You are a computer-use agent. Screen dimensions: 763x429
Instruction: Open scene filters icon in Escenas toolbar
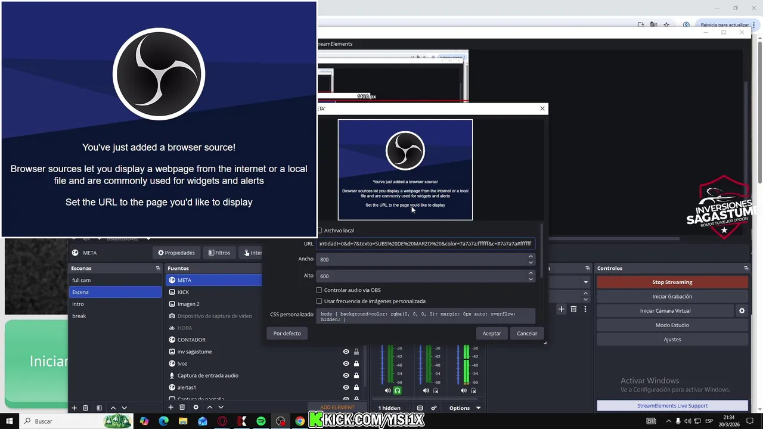click(99, 408)
